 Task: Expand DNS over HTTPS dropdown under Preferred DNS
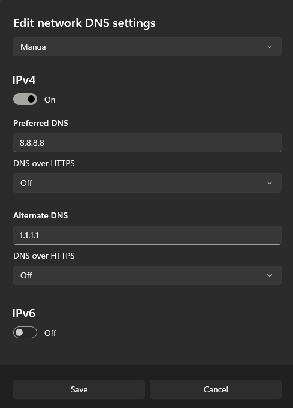[x=147, y=183]
